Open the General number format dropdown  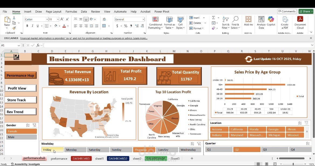[x=144, y=19]
